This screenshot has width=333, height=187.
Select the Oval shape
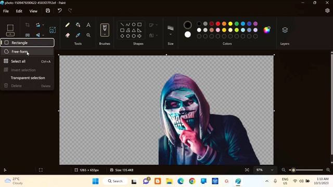[x=134, y=24]
